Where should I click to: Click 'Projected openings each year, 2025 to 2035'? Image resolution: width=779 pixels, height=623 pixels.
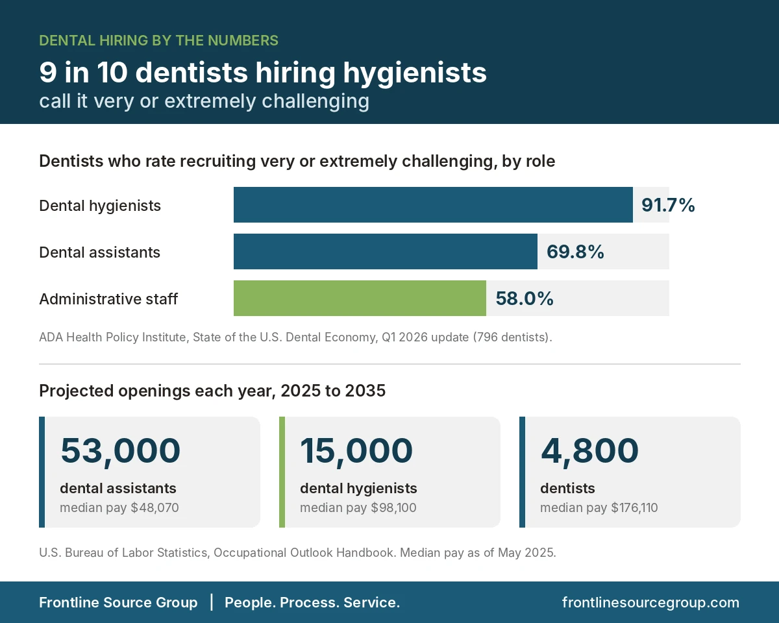pyautogui.click(x=212, y=391)
